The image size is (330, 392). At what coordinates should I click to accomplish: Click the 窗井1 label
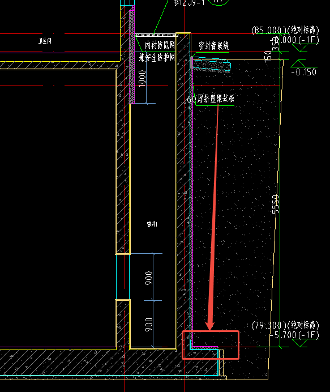(x=152, y=224)
